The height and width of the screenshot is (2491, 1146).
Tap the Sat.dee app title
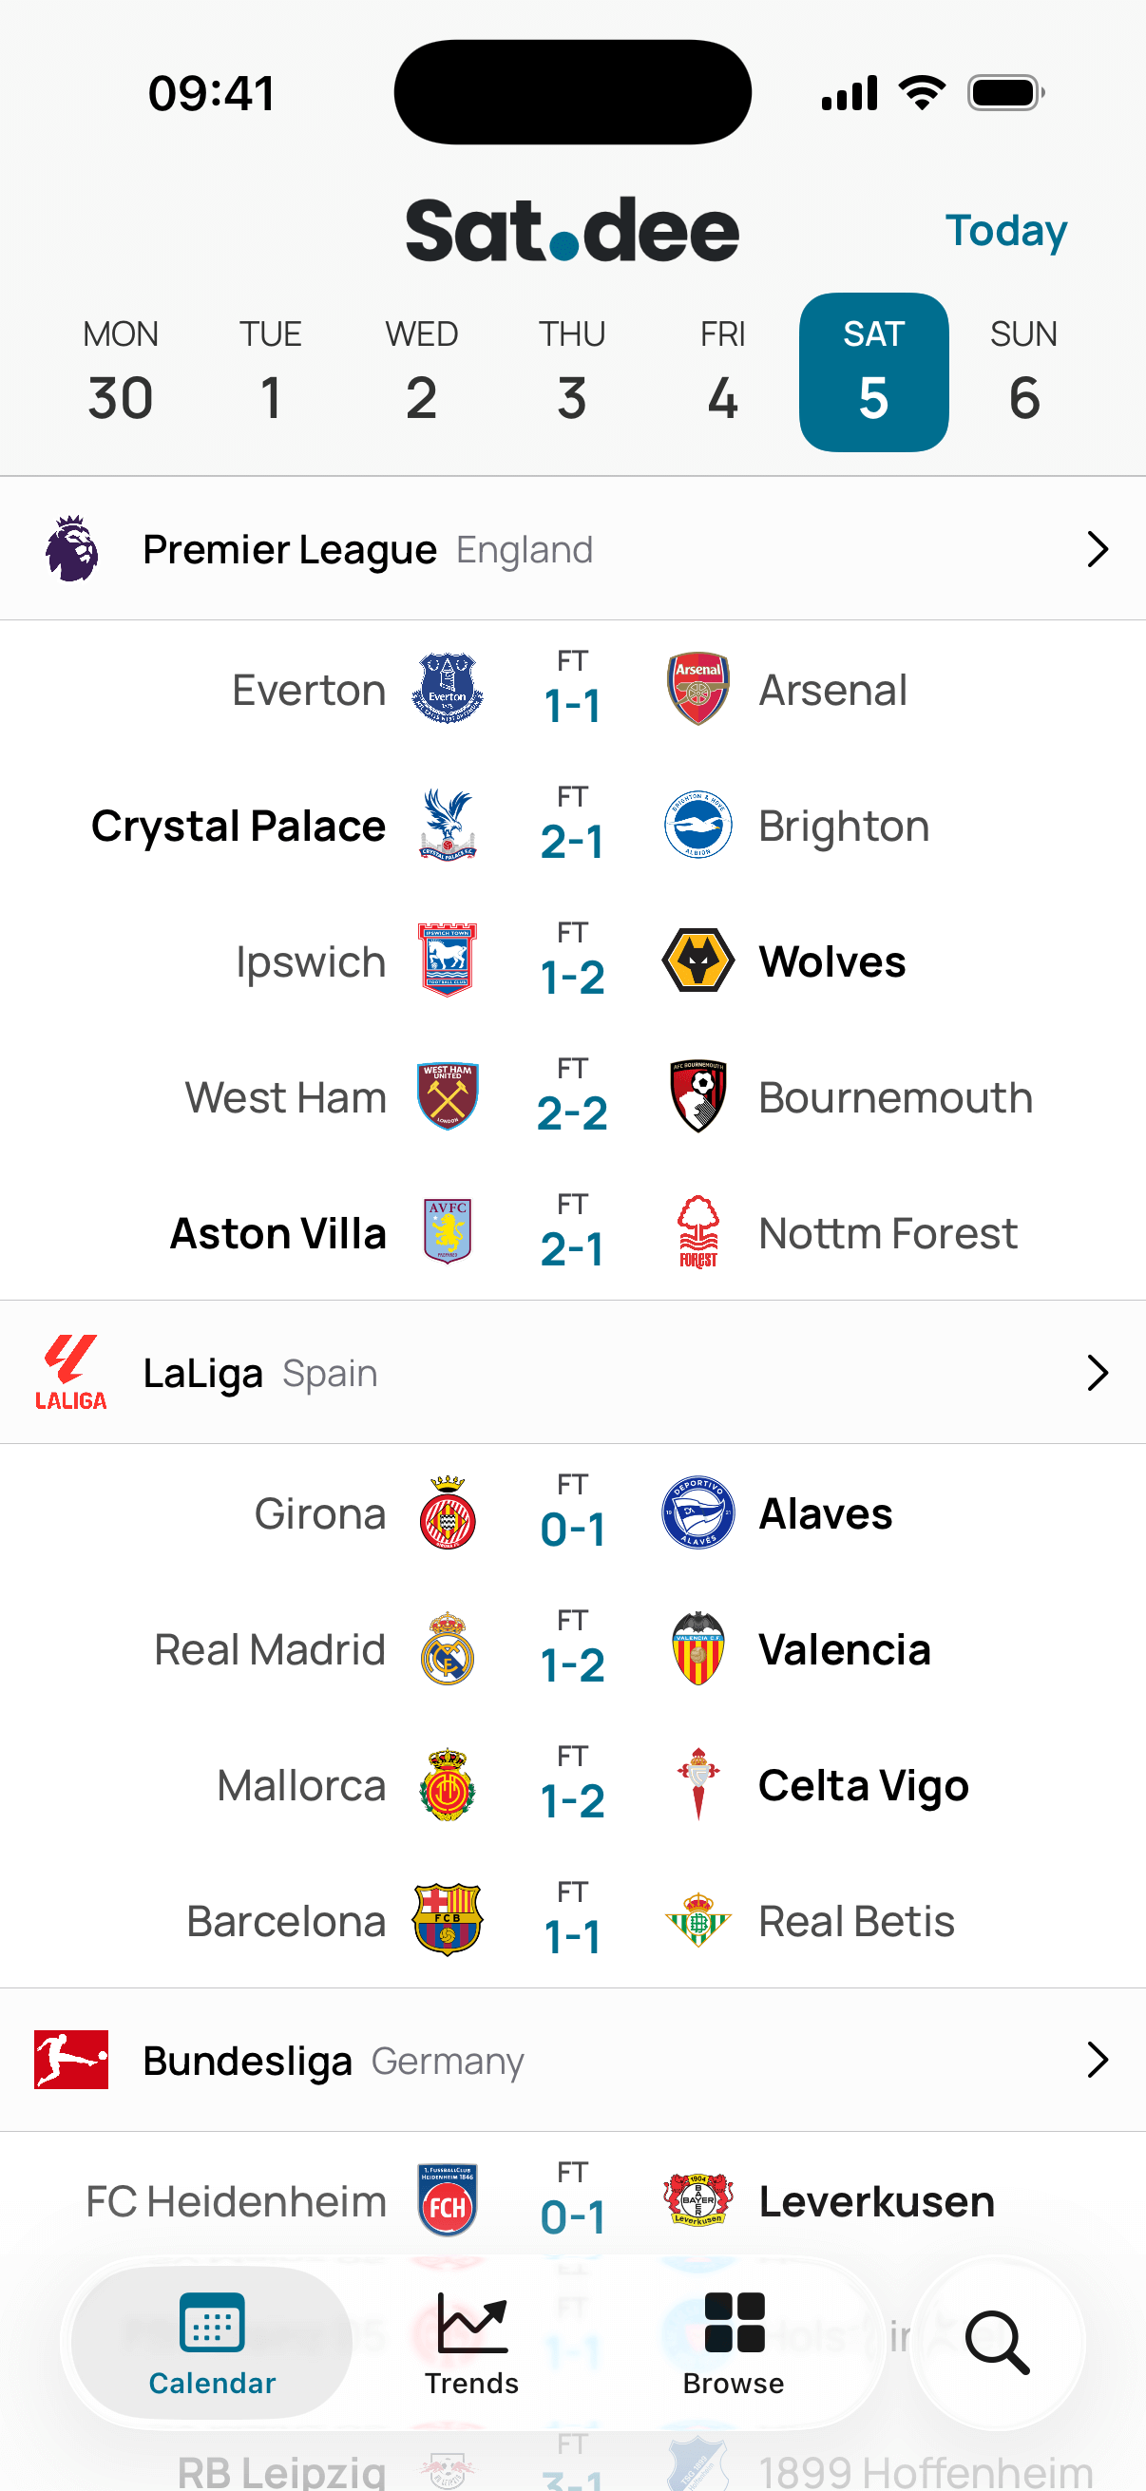(572, 229)
